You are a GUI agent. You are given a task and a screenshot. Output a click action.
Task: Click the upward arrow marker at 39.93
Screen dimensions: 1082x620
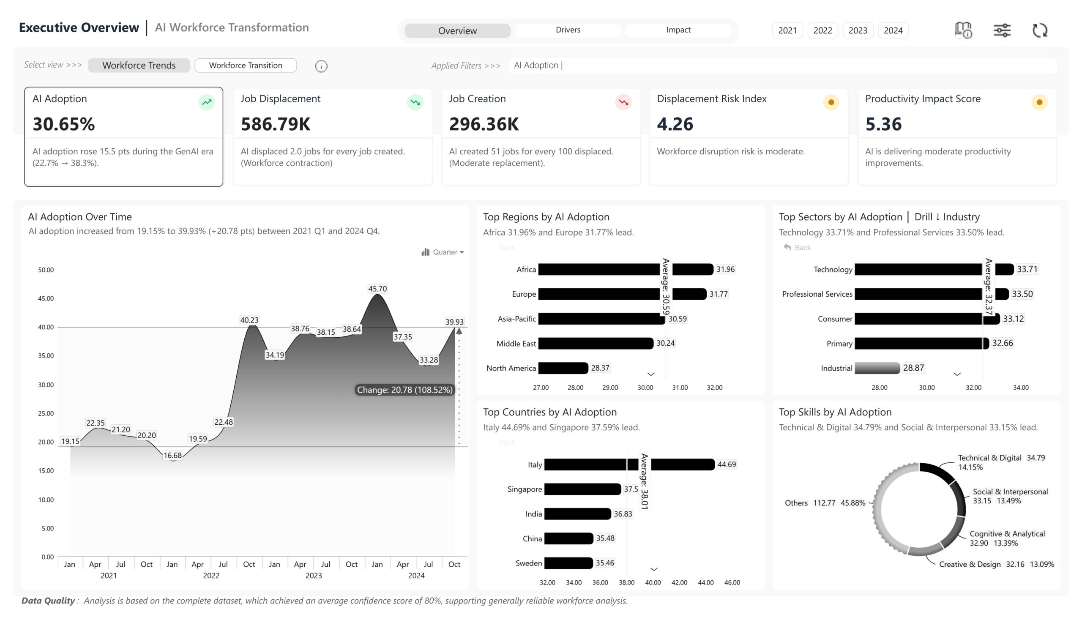[x=459, y=331]
